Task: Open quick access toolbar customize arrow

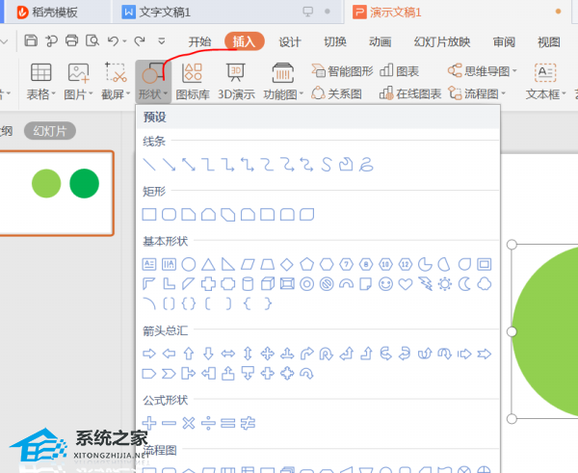Action: (162, 40)
